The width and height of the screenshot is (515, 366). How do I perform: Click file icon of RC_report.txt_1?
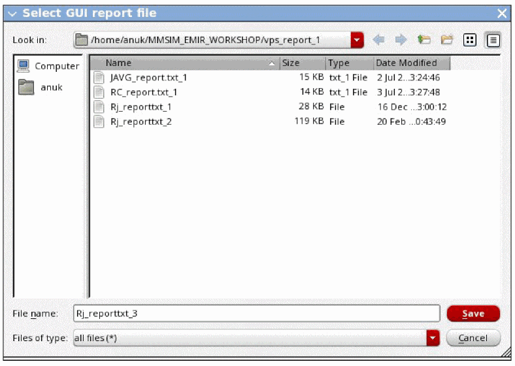[x=99, y=92]
